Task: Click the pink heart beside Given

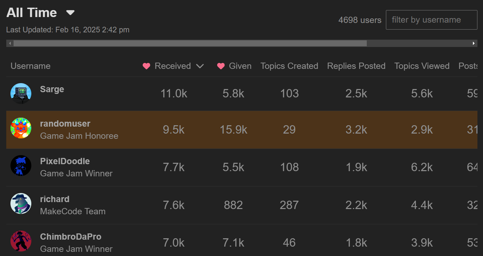Action: 221,66
